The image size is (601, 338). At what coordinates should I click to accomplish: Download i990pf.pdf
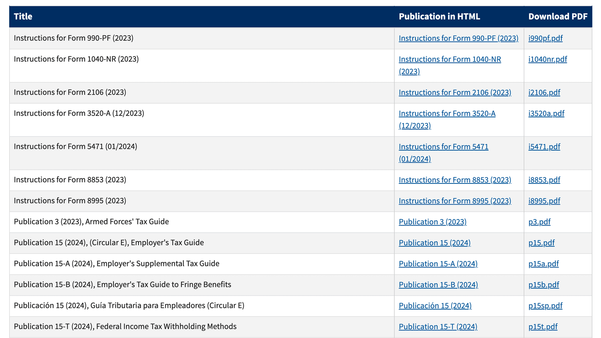click(545, 38)
